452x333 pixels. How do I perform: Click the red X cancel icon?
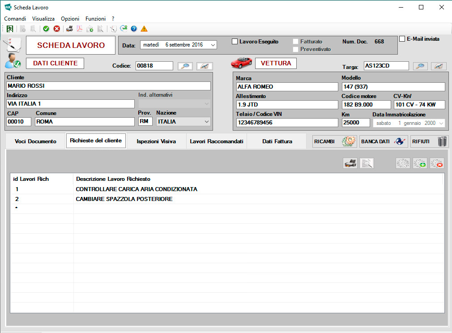(57, 29)
